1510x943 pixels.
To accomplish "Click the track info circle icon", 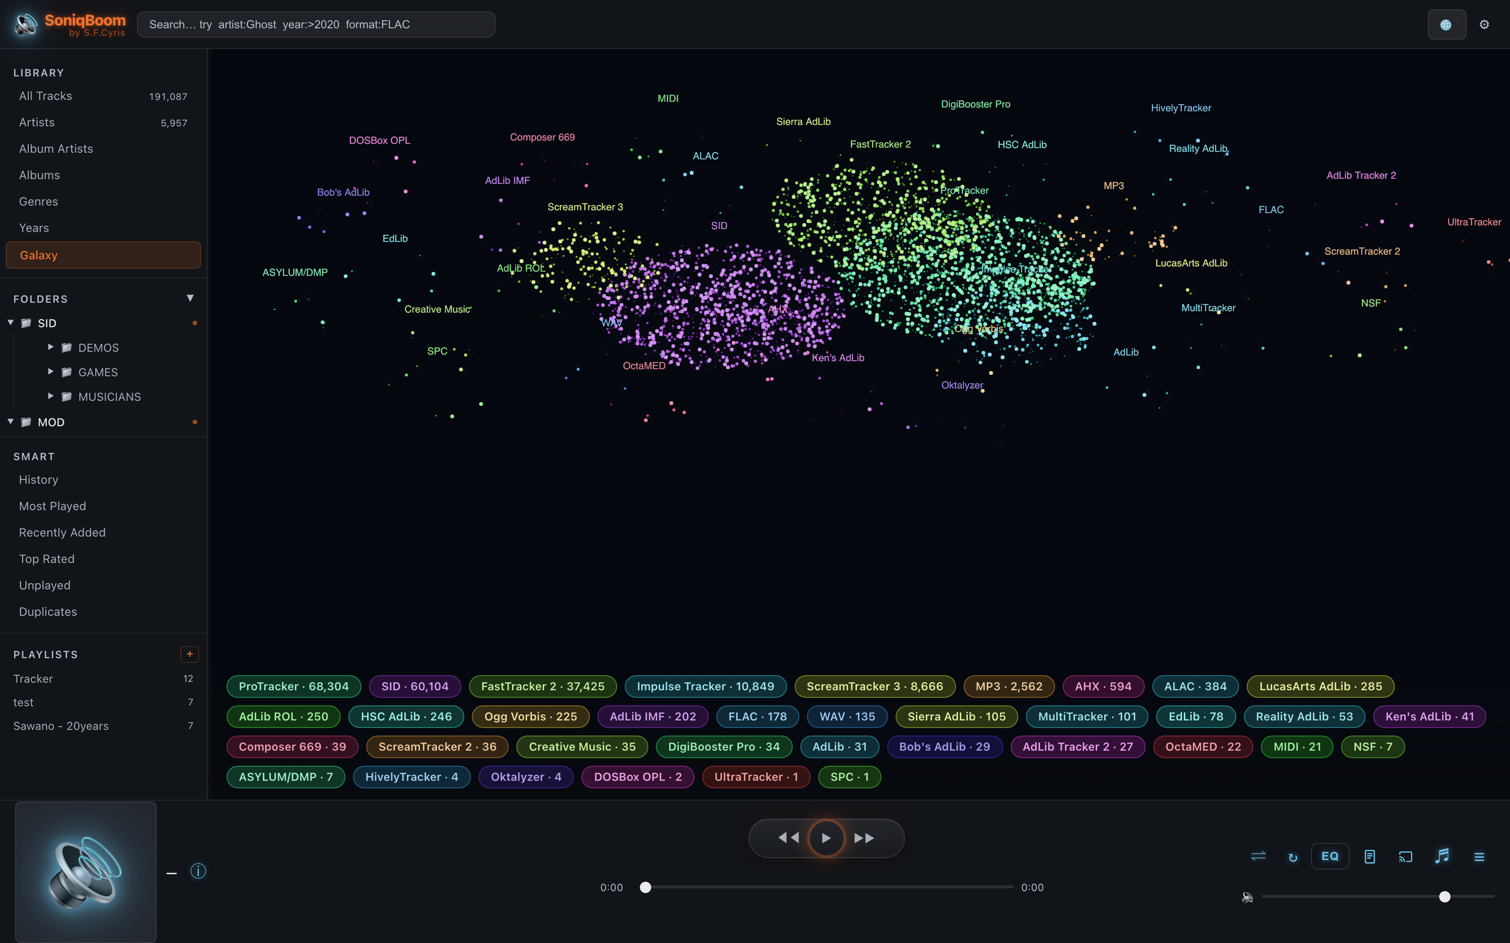I will click(x=198, y=871).
